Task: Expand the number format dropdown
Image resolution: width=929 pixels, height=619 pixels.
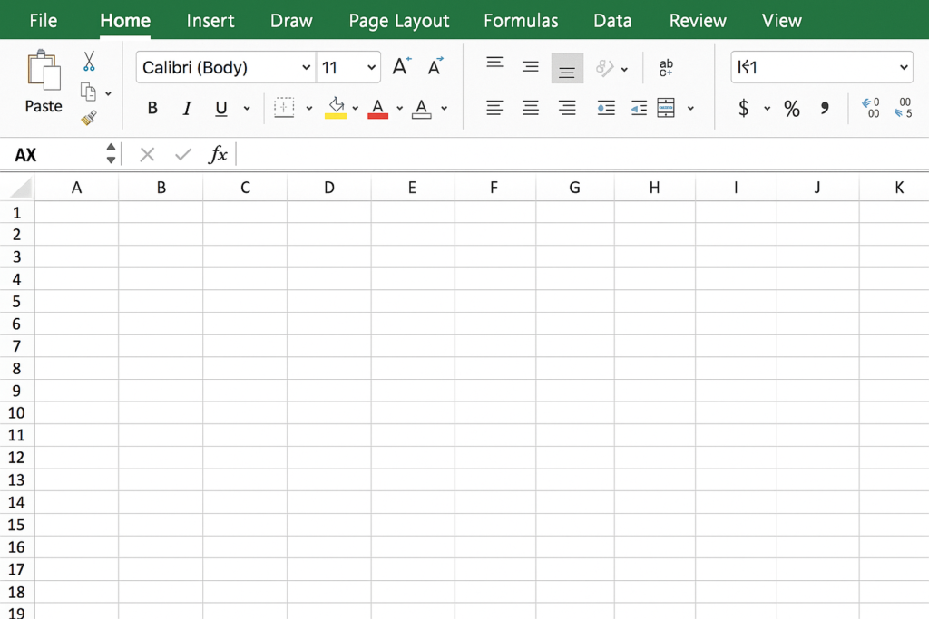Action: click(x=903, y=67)
